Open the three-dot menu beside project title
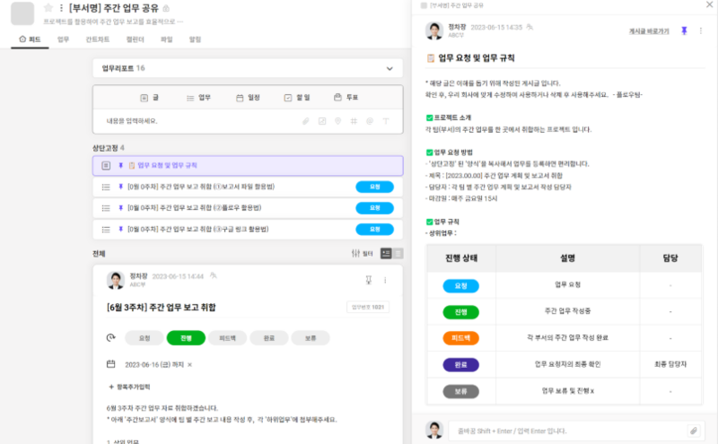718x444 pixels. 61,8
